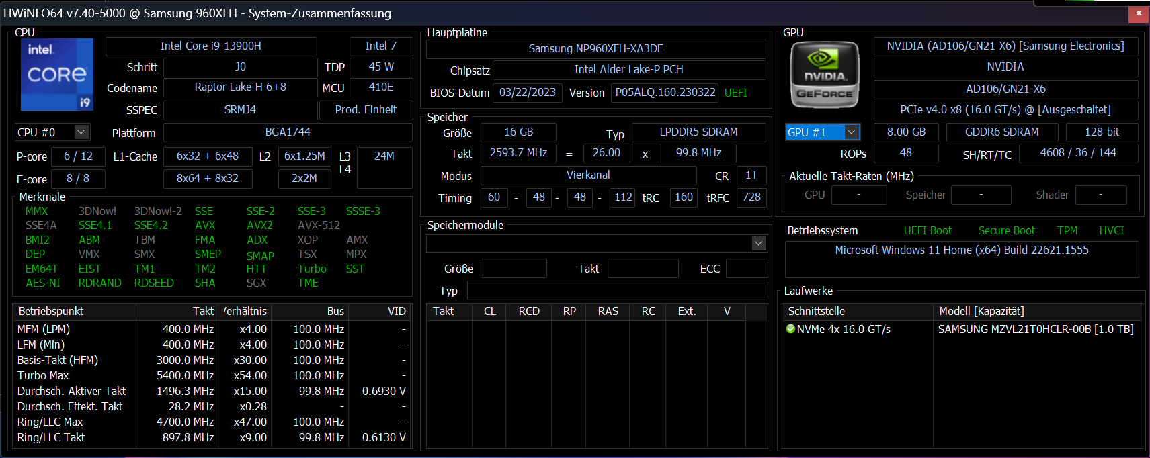The height and width of the screenshot is (458, 1150).
Task: Click the Schnittstelle column header
Action: [x=817, y=311]
